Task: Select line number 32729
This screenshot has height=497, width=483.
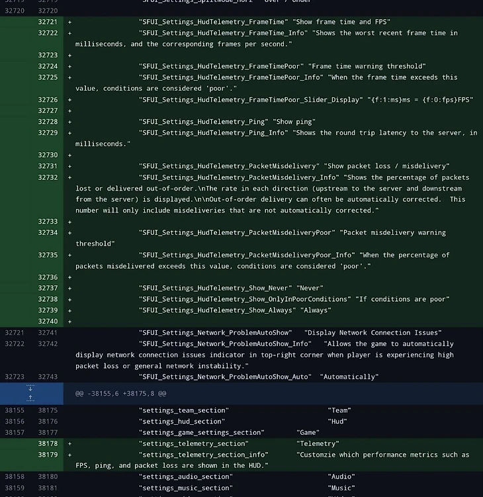Action: [x=48, y=133]
